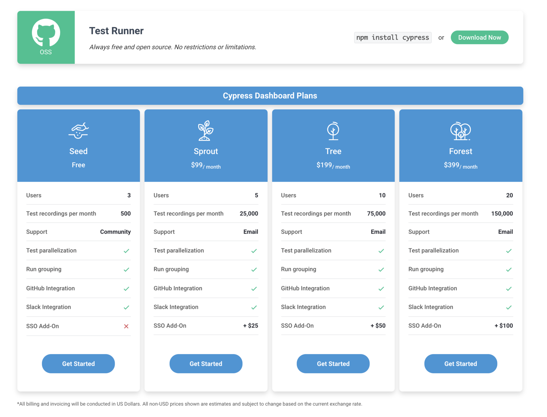This screenshot has width=547, height=417.
Task: Click the Sprout $99 / month price
Action: 206,166
